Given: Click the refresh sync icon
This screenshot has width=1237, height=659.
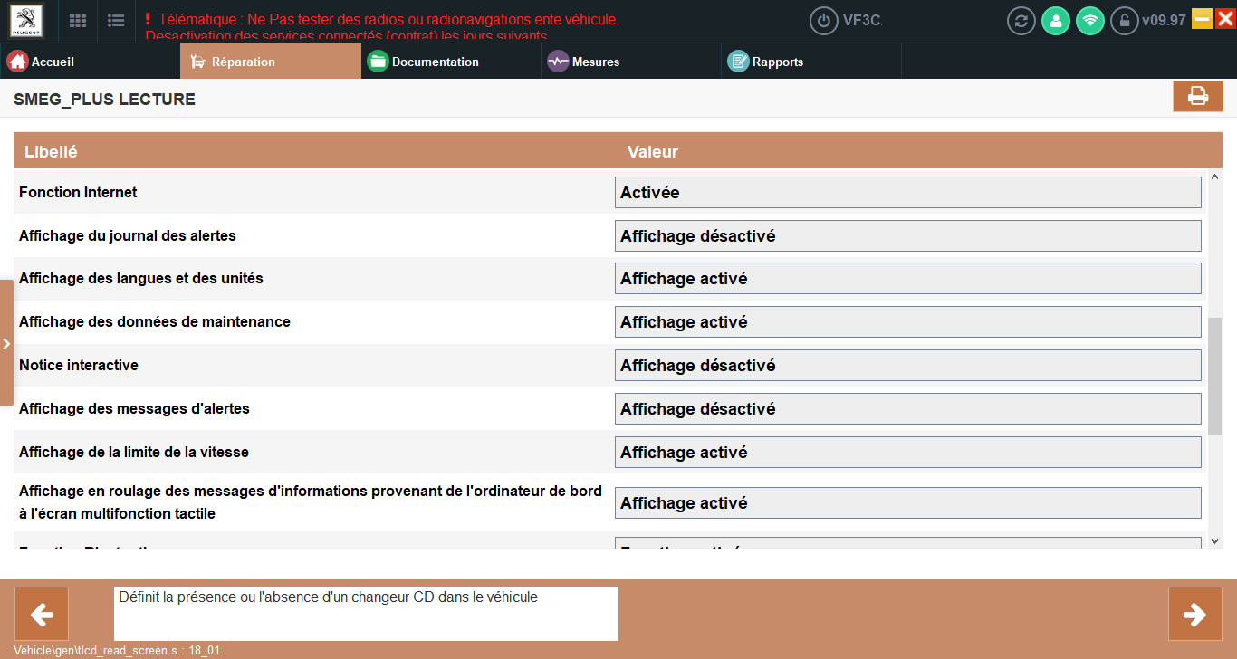Looking at the screenshot, I should click(x=1021, y=21).
